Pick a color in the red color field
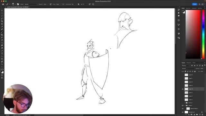The height and width of the screenshot is (116, 206). click(x=193, y=34)
